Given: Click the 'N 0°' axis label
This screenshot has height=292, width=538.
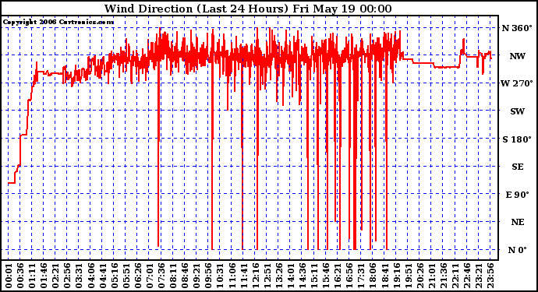Looking at the screenshot, I should [518, 250].
